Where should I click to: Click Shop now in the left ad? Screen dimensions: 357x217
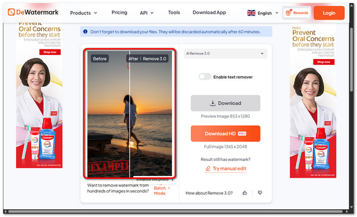pyautogui.click(x=50, y=52)
